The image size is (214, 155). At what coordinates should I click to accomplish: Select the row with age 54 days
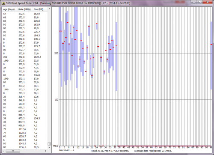[x=25, y=14]
